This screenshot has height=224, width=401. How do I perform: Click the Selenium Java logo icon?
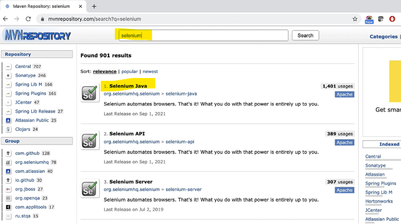[89, 92]
